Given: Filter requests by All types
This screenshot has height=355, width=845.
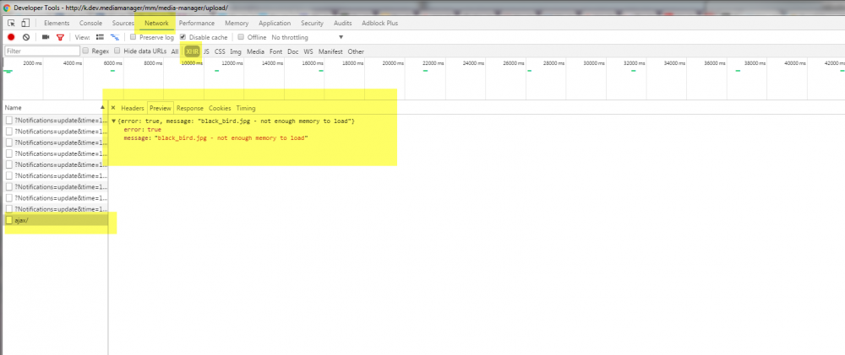Looking at the screenshot, I should click(x=175, y=51).
